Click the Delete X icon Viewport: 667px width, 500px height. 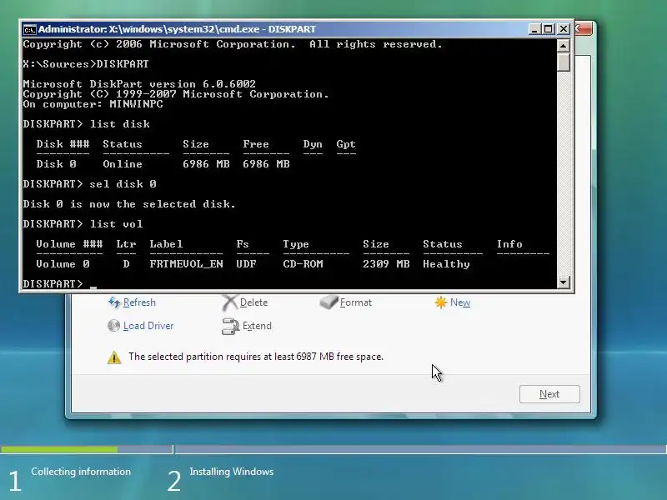[x=230, y=302]
